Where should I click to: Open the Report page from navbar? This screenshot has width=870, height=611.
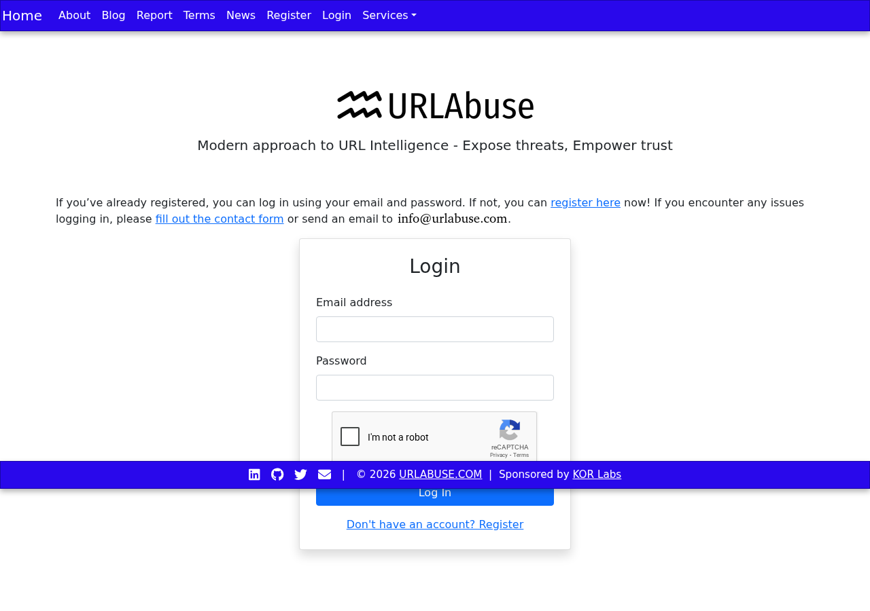(154, 16)
